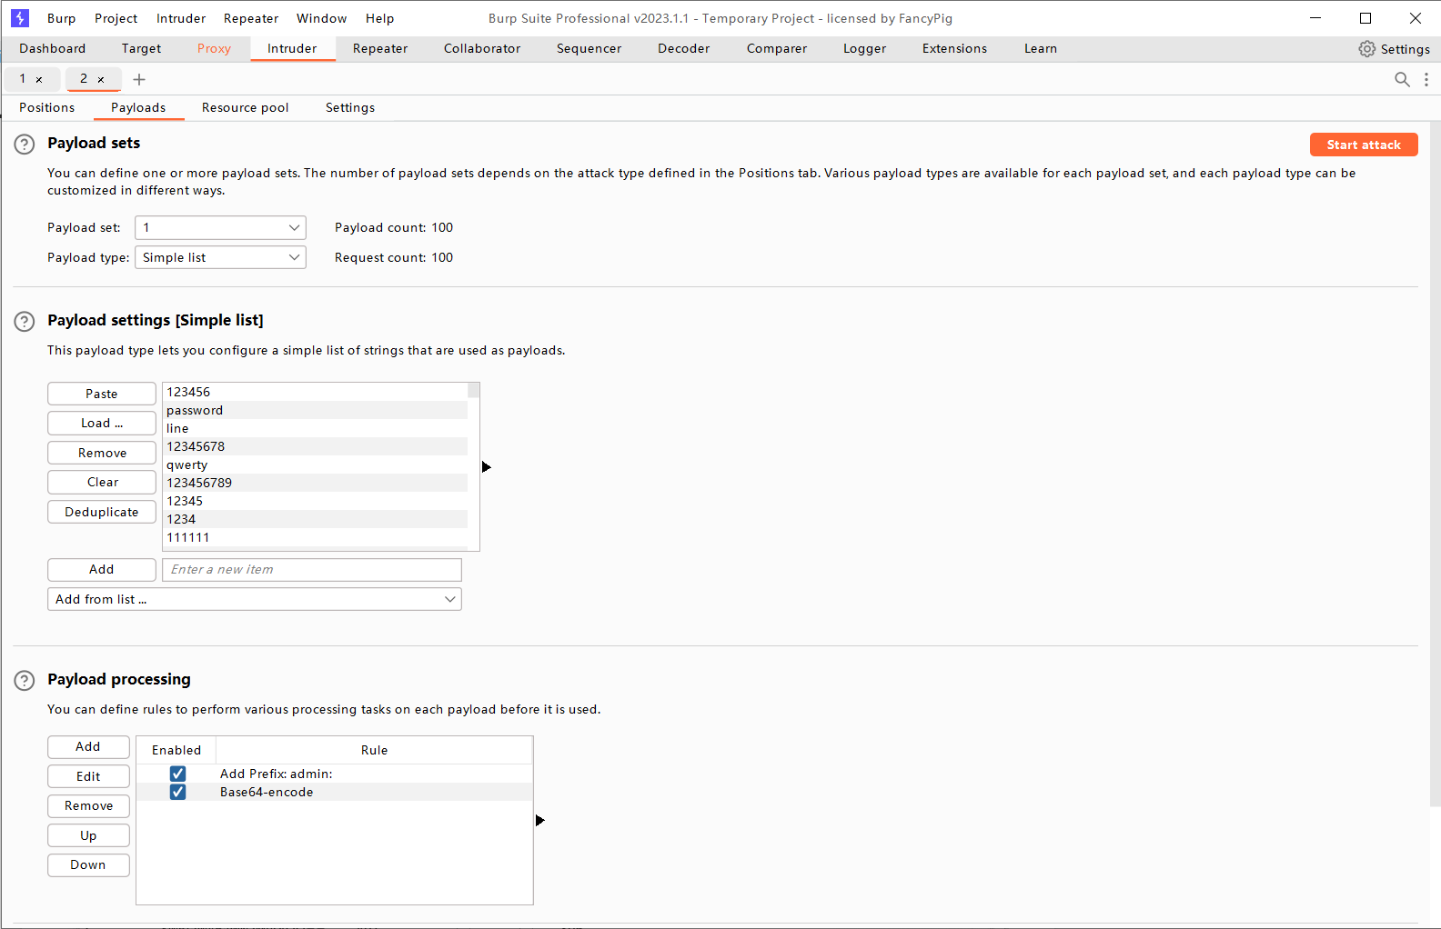
Task: Open the Project menu
Action: (116, 18)
